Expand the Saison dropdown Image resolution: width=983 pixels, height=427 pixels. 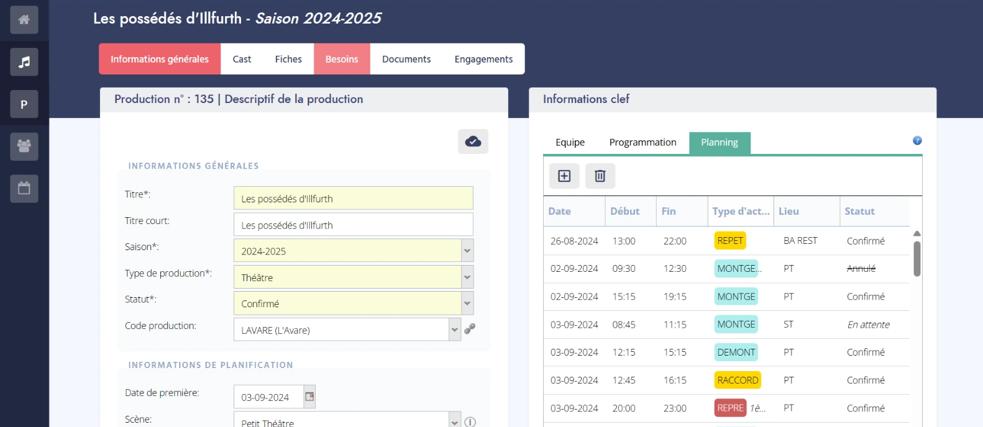pyautogui.click(x=467, y=251)
